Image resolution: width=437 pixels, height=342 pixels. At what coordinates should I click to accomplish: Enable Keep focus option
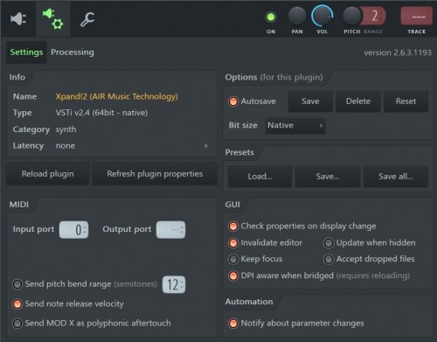[x=233, y=259]
